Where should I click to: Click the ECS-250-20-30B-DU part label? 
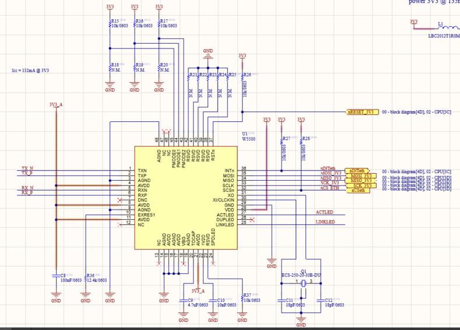pyautogui.click(x=301, y=275)
